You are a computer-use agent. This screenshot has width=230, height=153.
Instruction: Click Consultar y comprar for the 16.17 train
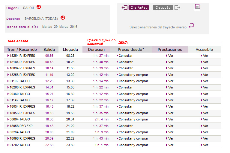132,100
